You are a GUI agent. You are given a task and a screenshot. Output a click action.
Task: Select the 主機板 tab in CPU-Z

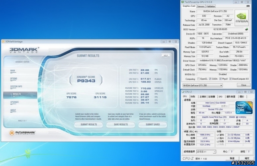202,97
